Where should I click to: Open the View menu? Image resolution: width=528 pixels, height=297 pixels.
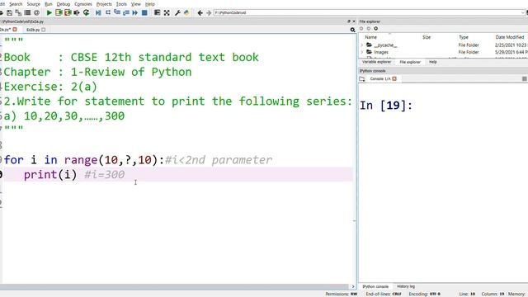click(135, 4)
